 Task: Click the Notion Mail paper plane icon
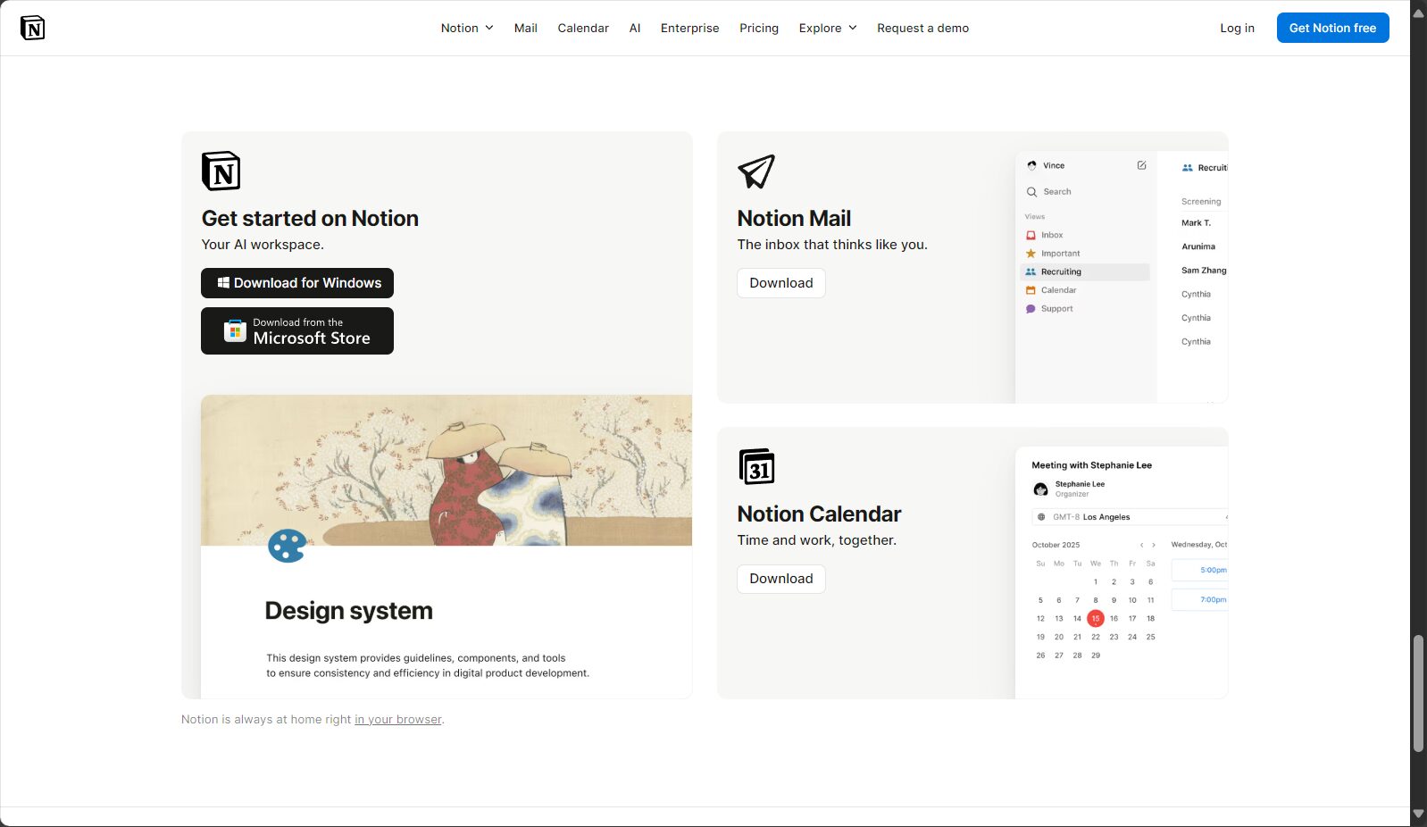pyautogui.click(x=756, y=171)
